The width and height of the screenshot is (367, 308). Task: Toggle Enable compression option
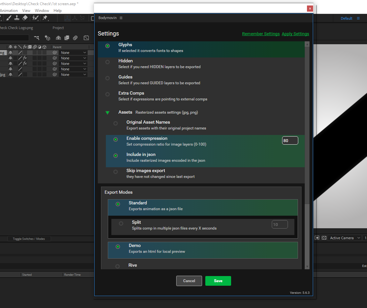point(116,139)
